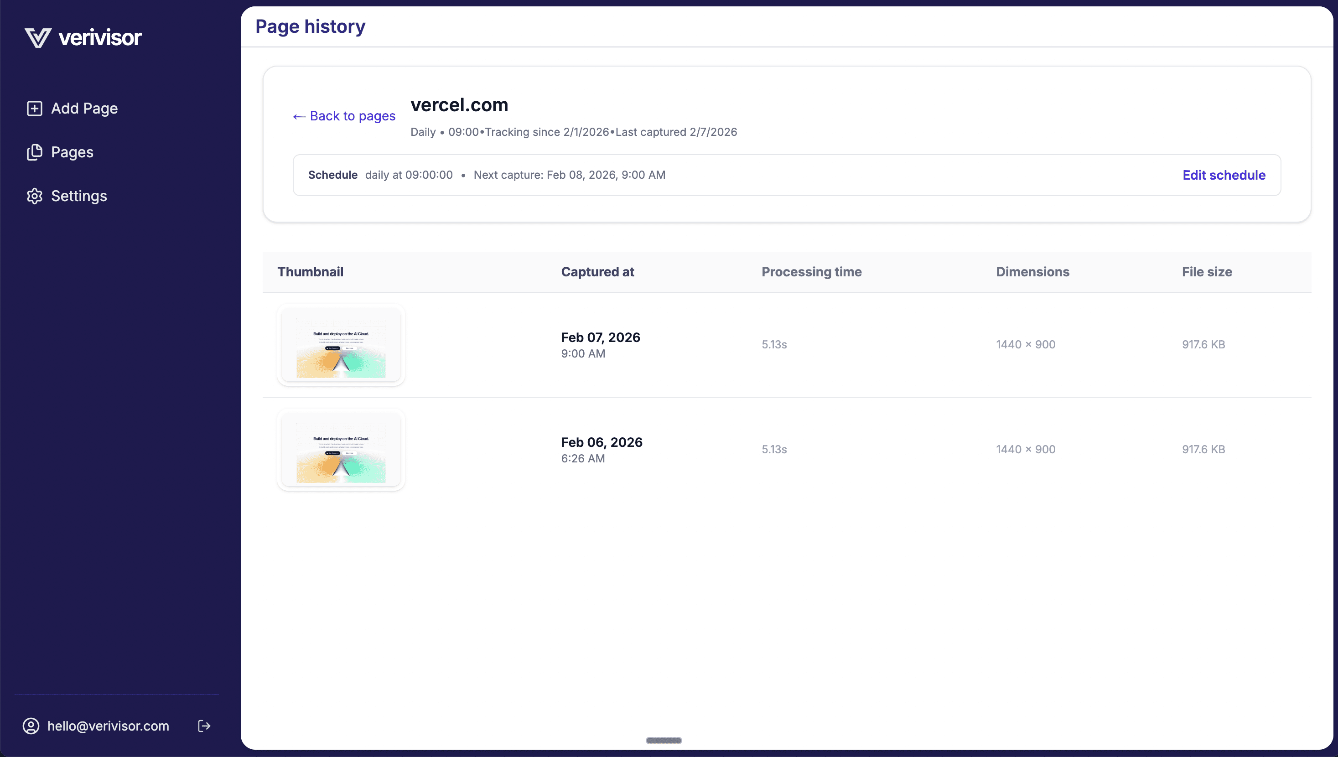
Task: Click the user profile avatar icon
Action: pyautogui.click(x=30, y=726)
